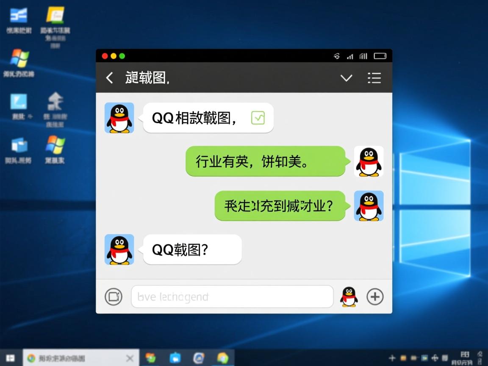Click the cellular signal bars in the status bar
Image resolution: width=488 pixels, height=366 pixels.
(x=350, y=55)
